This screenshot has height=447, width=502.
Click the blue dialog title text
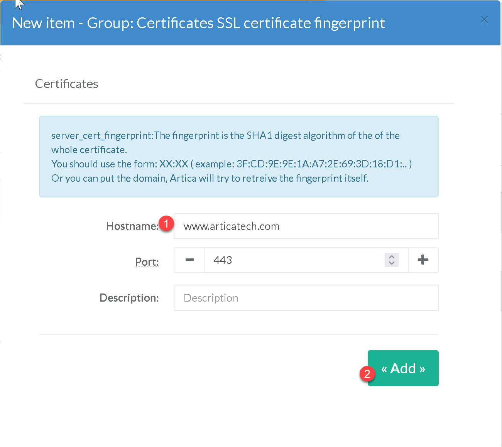point(198,23)
